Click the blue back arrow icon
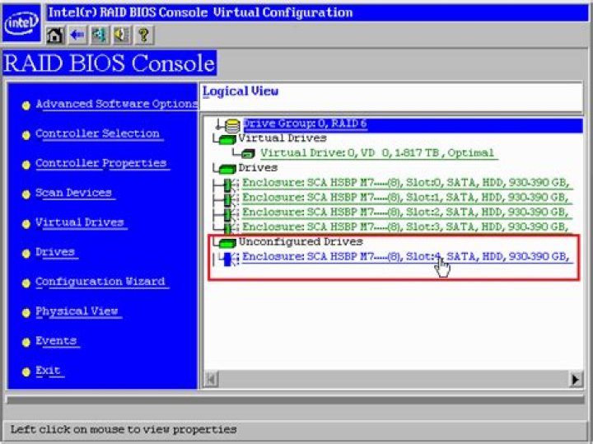This screenshot has height=444, width=593. click(x=77, y=35)
